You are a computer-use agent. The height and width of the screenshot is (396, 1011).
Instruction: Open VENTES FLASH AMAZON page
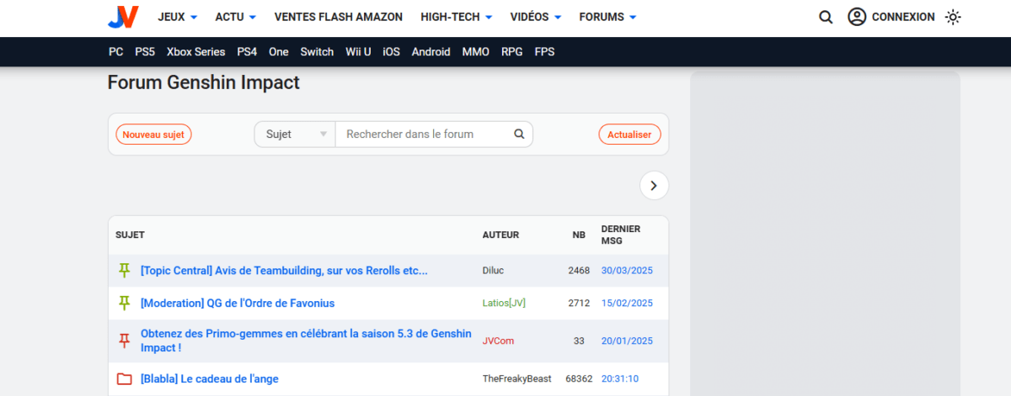pos(339,17)
